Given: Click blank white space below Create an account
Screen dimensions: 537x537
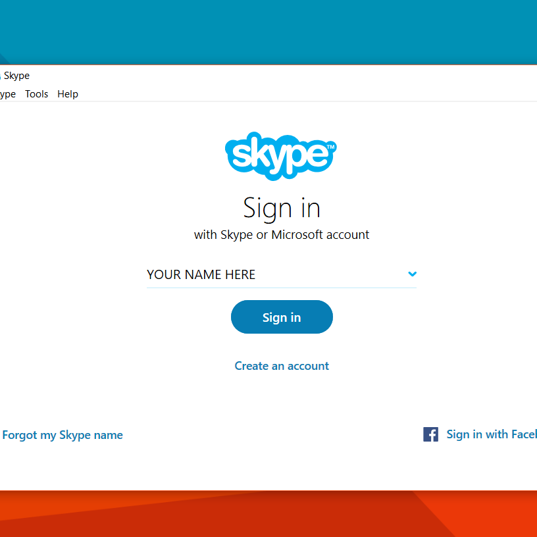Looking at the screenshot, I should point(282,408).
